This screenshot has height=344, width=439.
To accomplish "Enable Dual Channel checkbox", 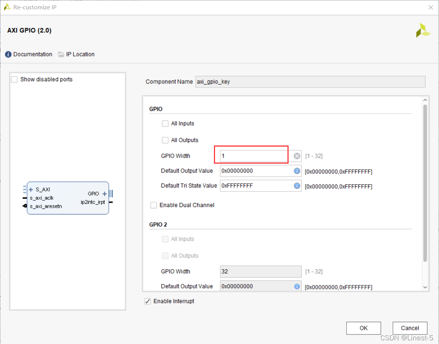I will point(154,205).
